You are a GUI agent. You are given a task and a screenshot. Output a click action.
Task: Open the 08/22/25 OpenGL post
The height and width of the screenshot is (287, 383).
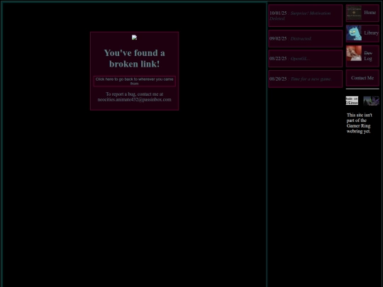[305, 59]
